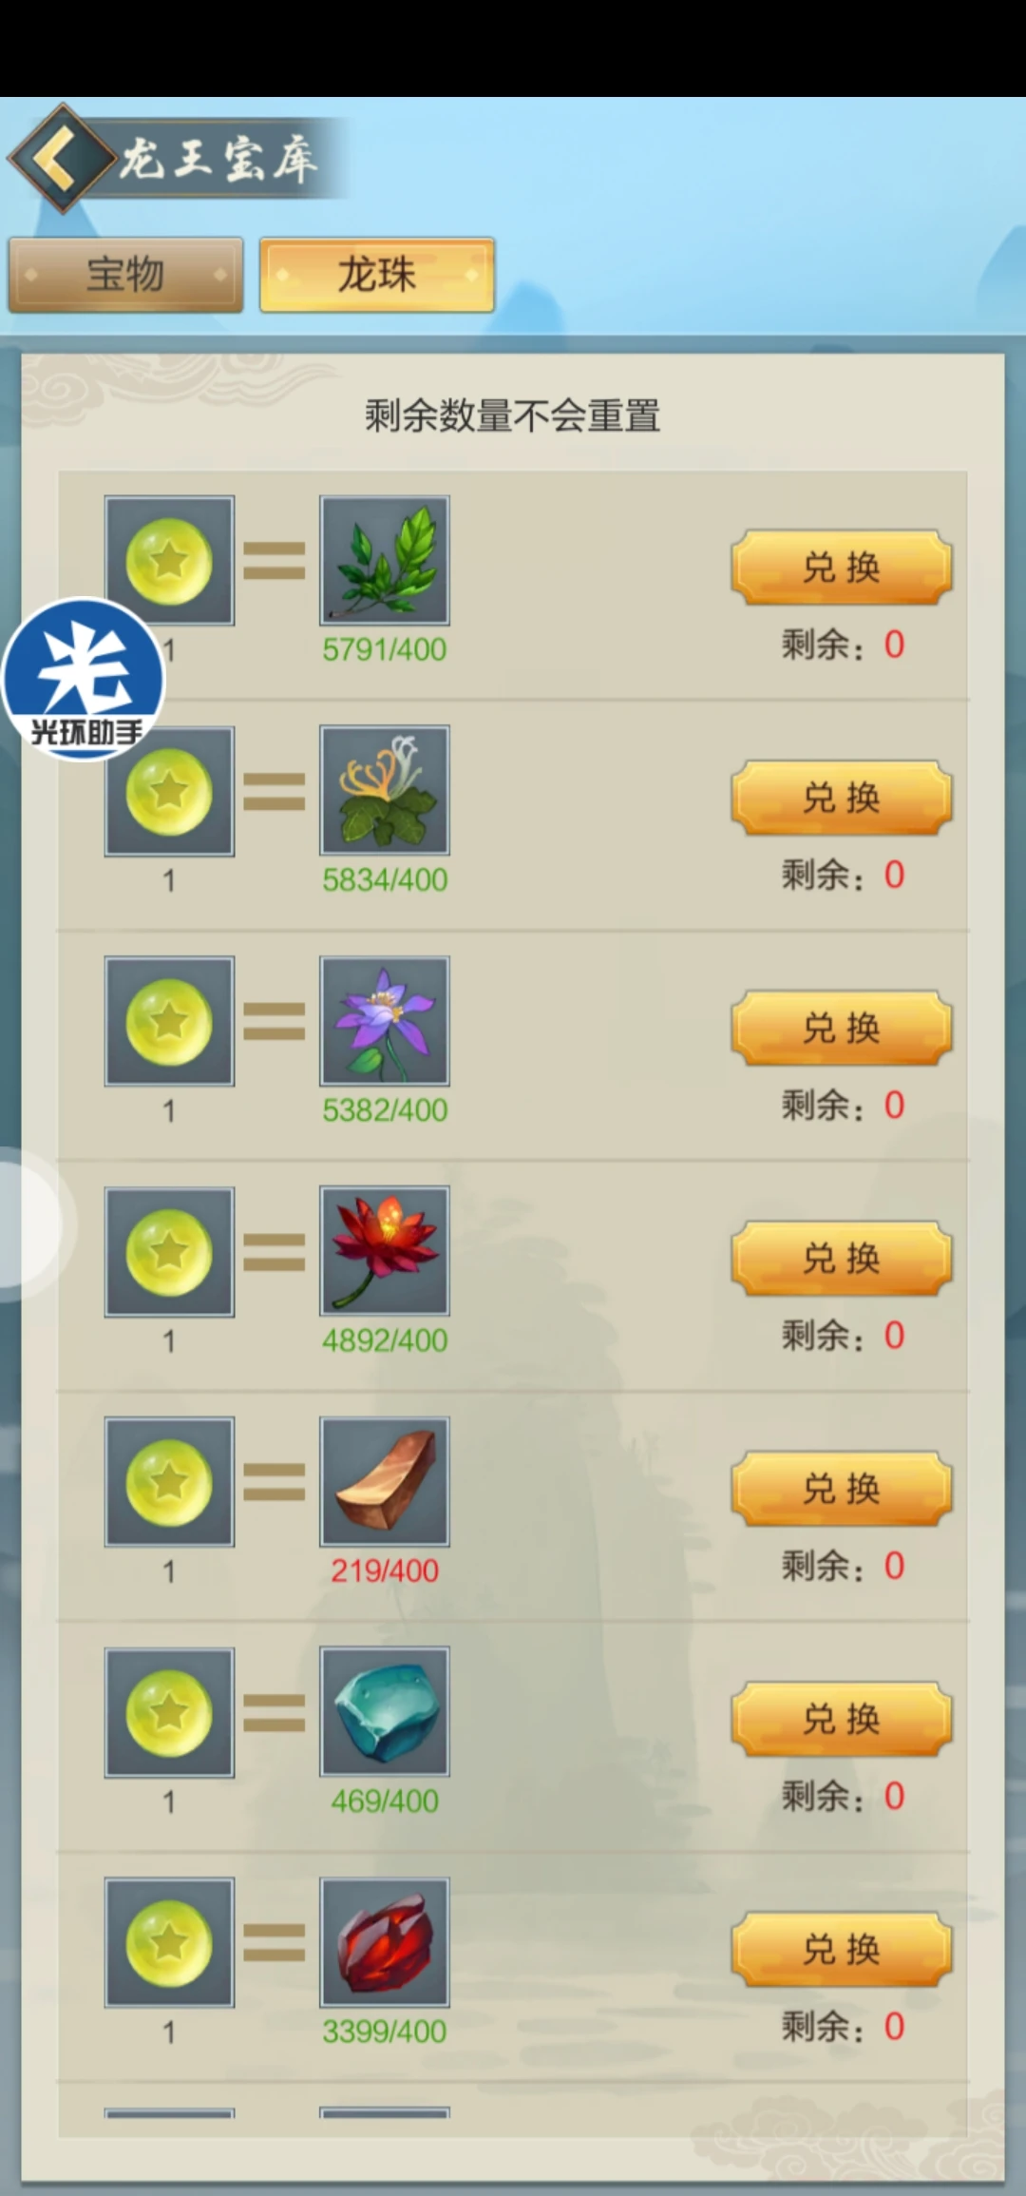Open the 光环助手 floating assistant icon
Viewport: 1026px width, 2196px height.
click(x=84, y=679)
